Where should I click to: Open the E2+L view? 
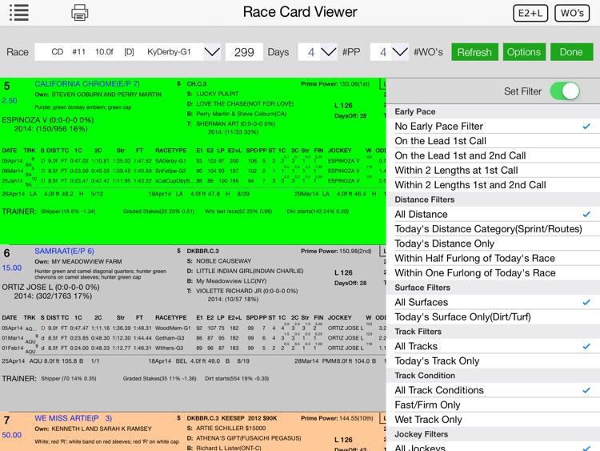pyautogui.click(x=530, y=13)
